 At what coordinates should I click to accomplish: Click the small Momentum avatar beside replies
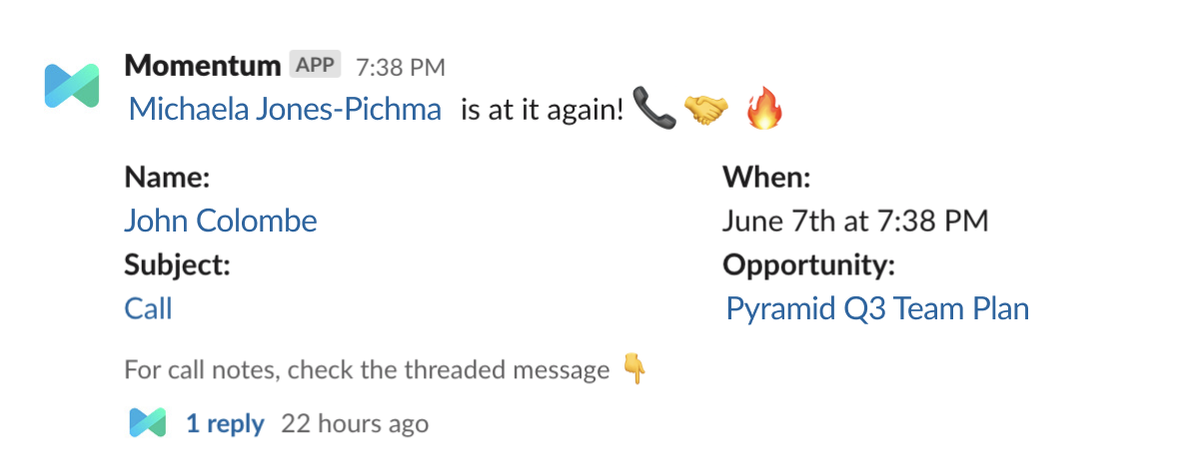tap(147, 423)
